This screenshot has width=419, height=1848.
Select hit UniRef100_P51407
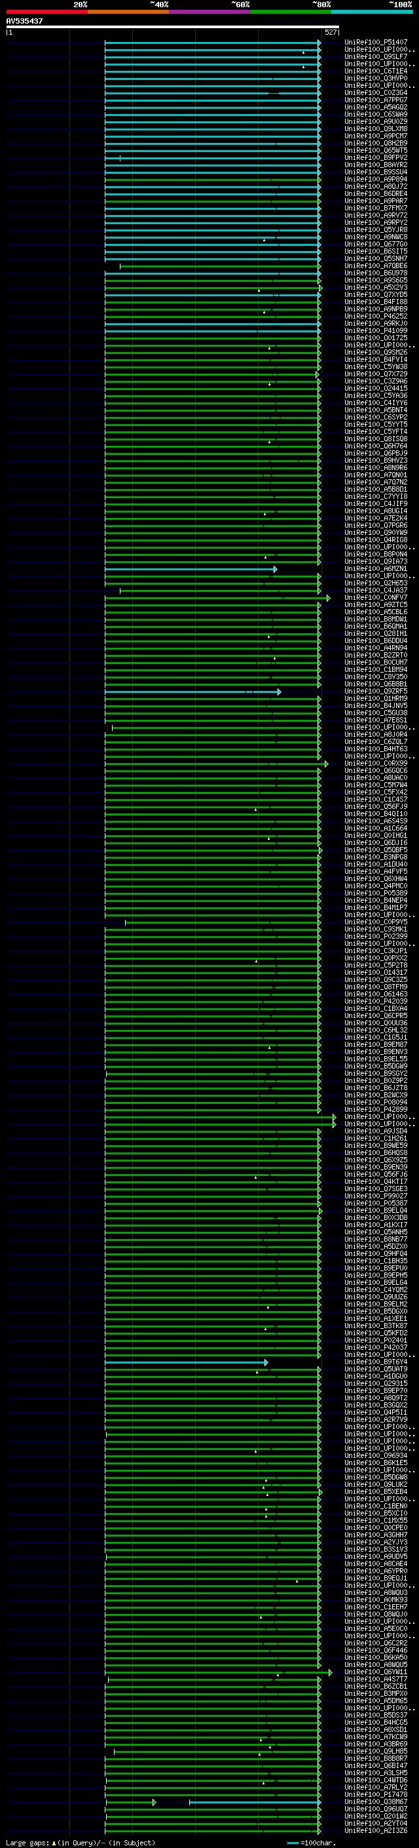point(376,43)
